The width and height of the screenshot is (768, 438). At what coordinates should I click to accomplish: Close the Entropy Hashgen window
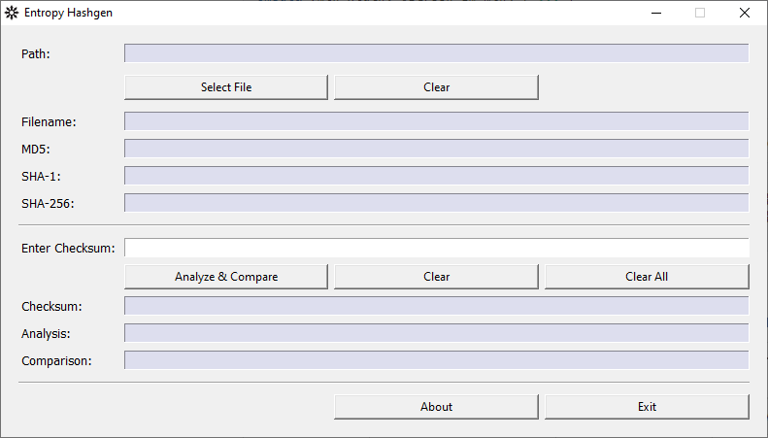[x=745, y=14]
